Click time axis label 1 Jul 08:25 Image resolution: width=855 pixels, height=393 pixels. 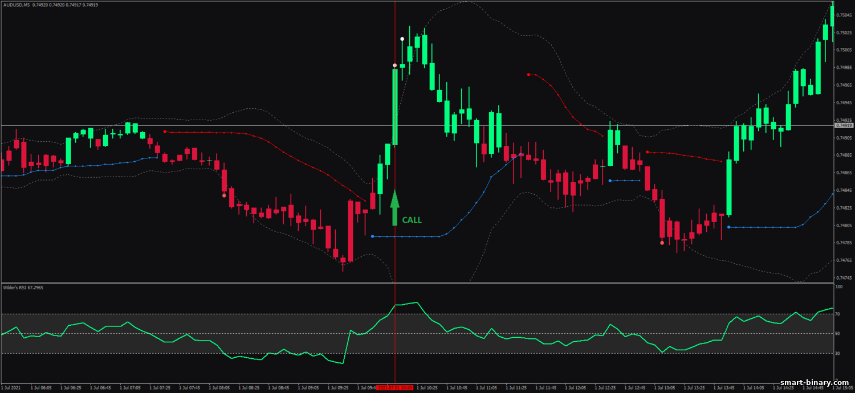click(x=249, y=388)
